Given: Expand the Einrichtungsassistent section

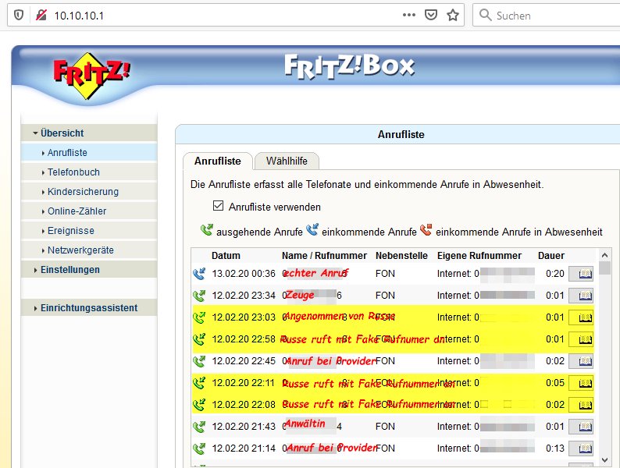Looking at the screenshot, I should click(88, 308).
